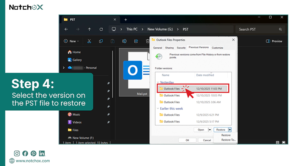The image size is (295, 166).
Task: Open the New dropdown menu
Action: click(71, 41)
